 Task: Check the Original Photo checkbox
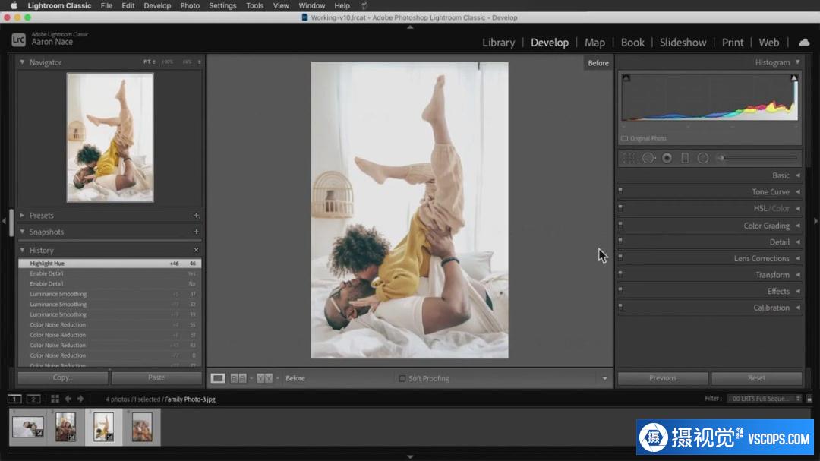coord(624,139)
